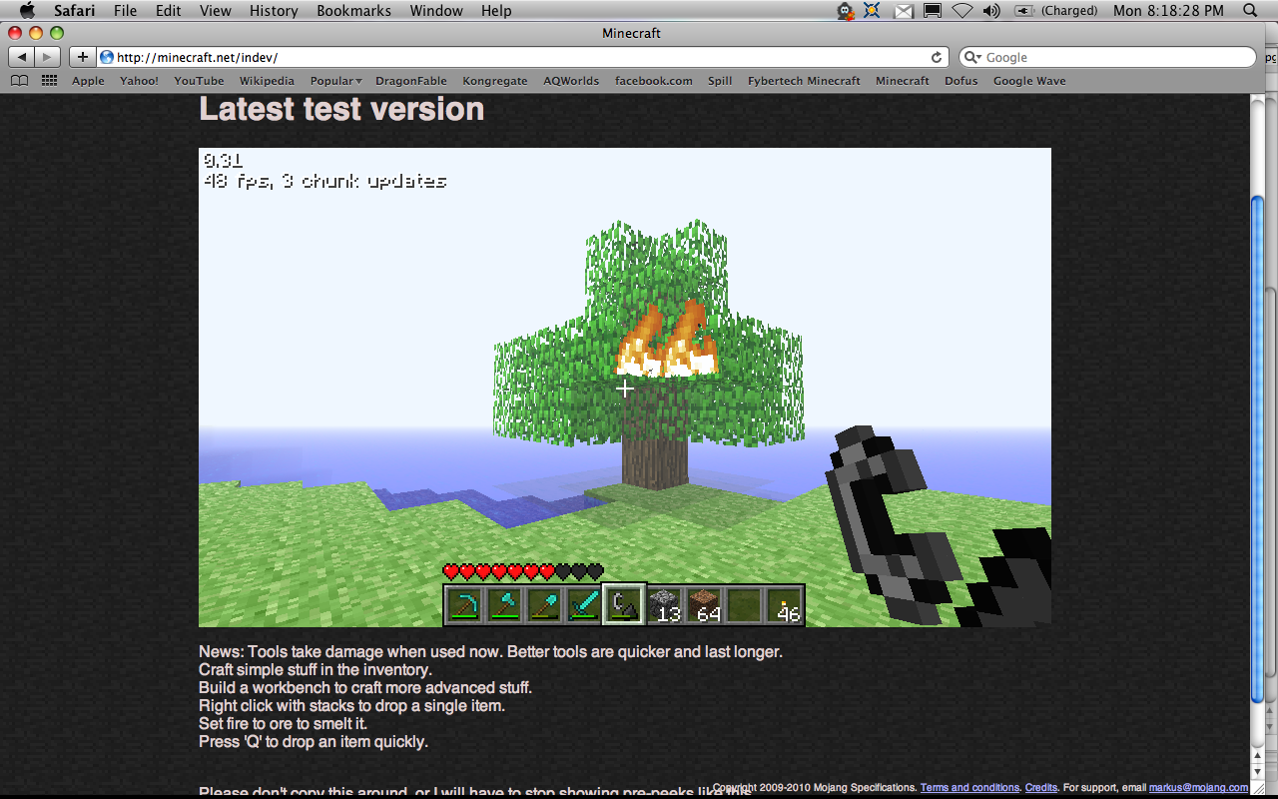1278x799 pixels.
Task: Select the diamond shovel hotbar slot
Action: point(544,604)
